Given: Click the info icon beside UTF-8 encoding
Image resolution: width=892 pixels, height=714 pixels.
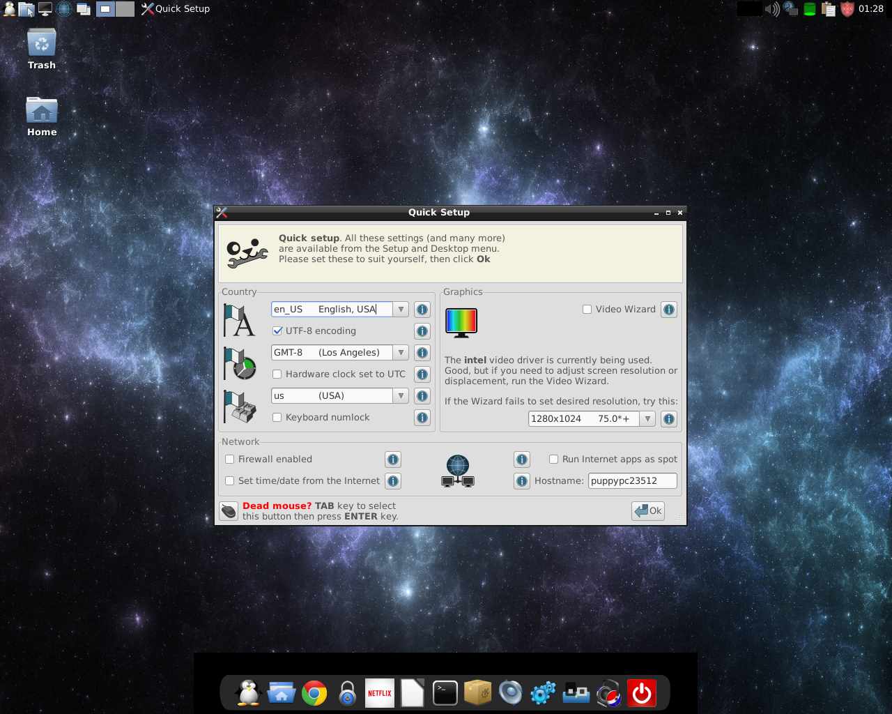Looking at the screenshot, I should 422,331.
